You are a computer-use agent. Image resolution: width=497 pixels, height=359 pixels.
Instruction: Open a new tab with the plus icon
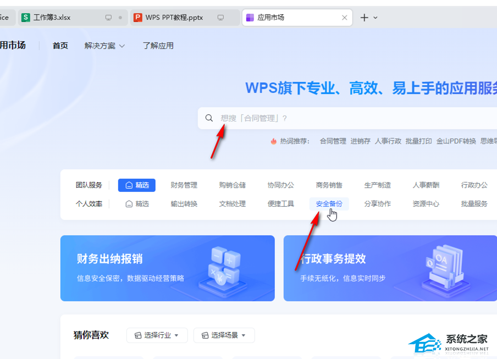click(x=364, y=18)
